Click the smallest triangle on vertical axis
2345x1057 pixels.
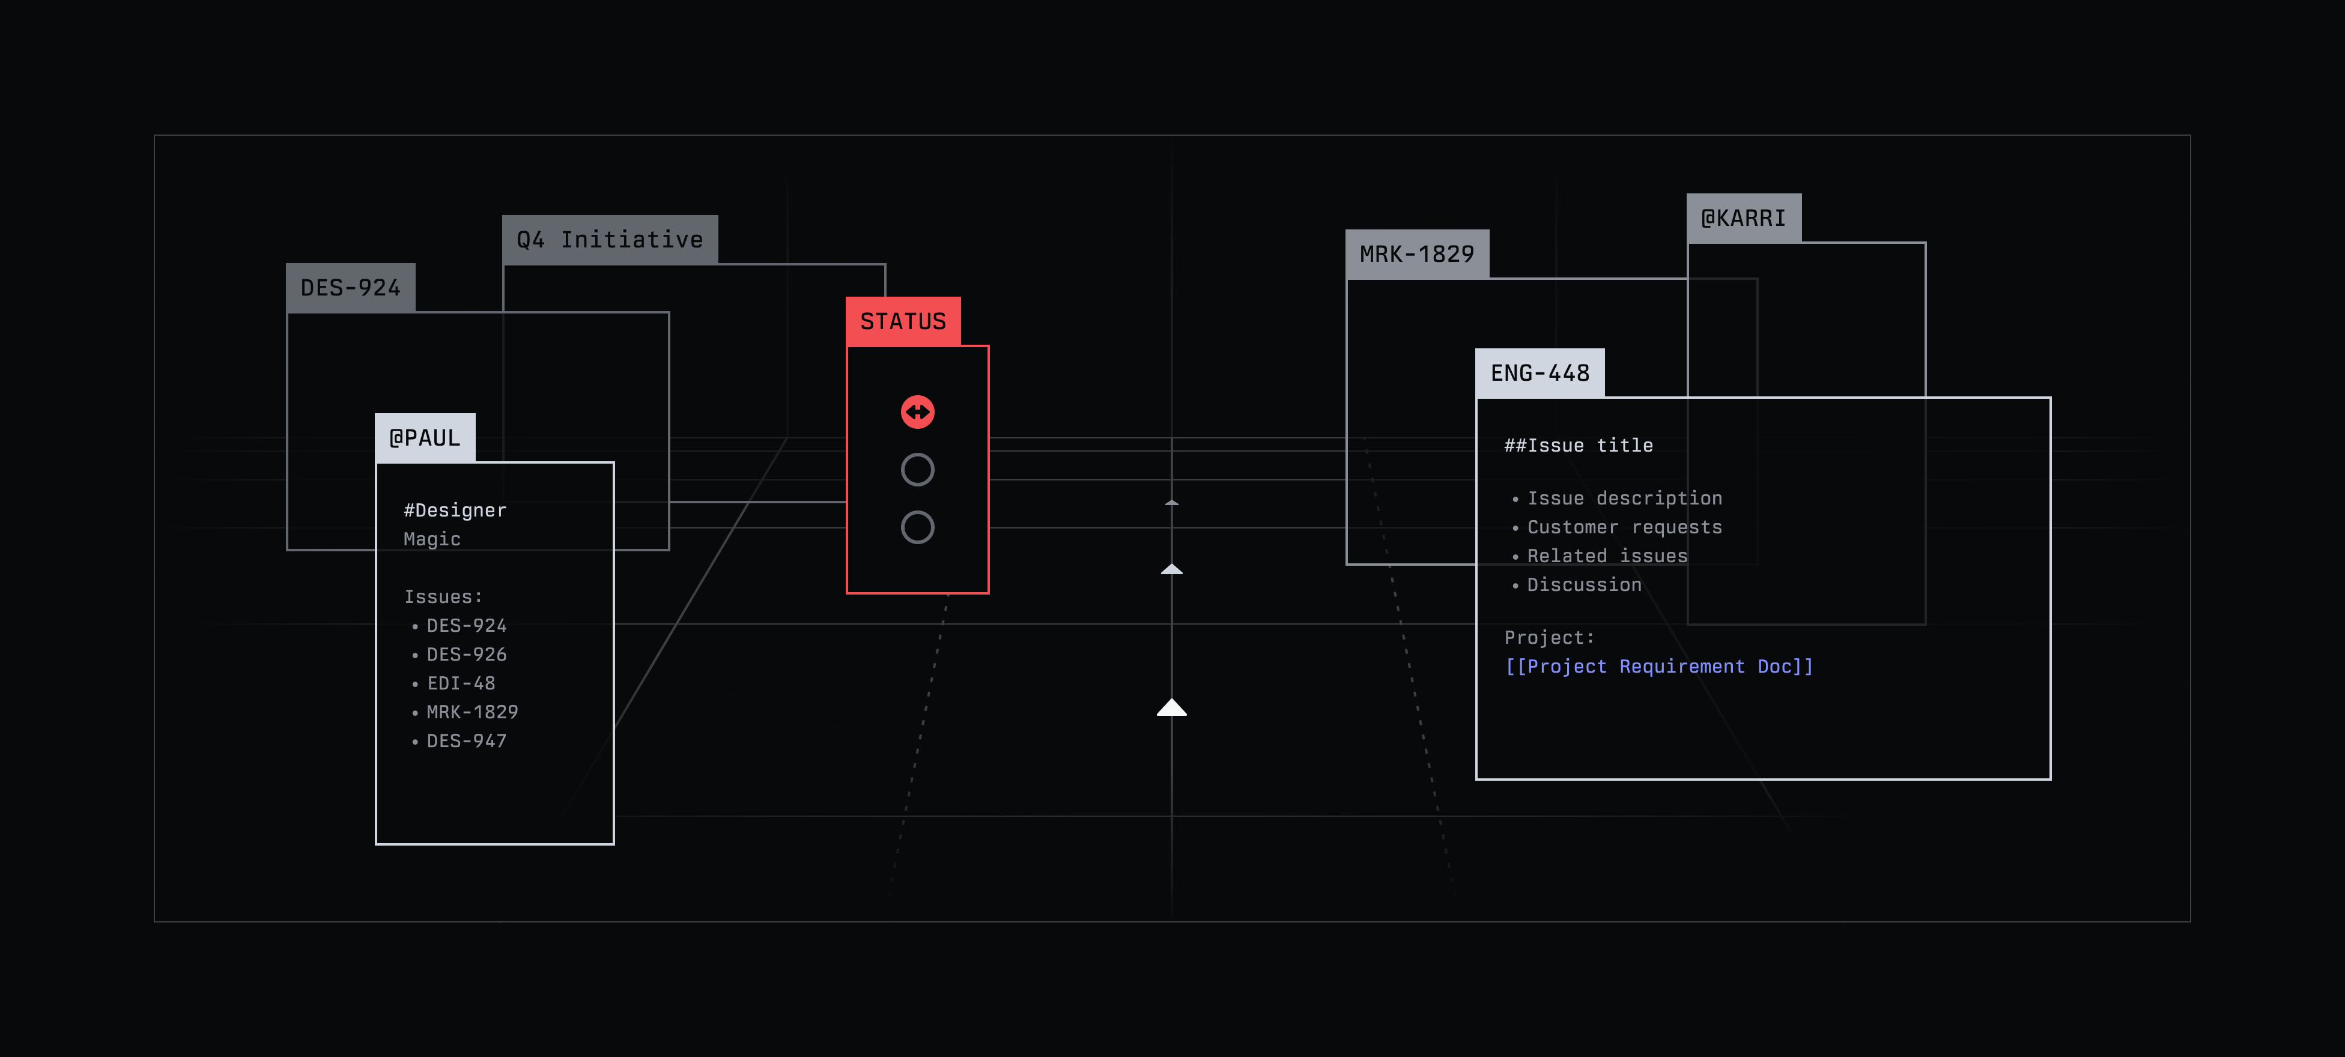[1171, 503]
